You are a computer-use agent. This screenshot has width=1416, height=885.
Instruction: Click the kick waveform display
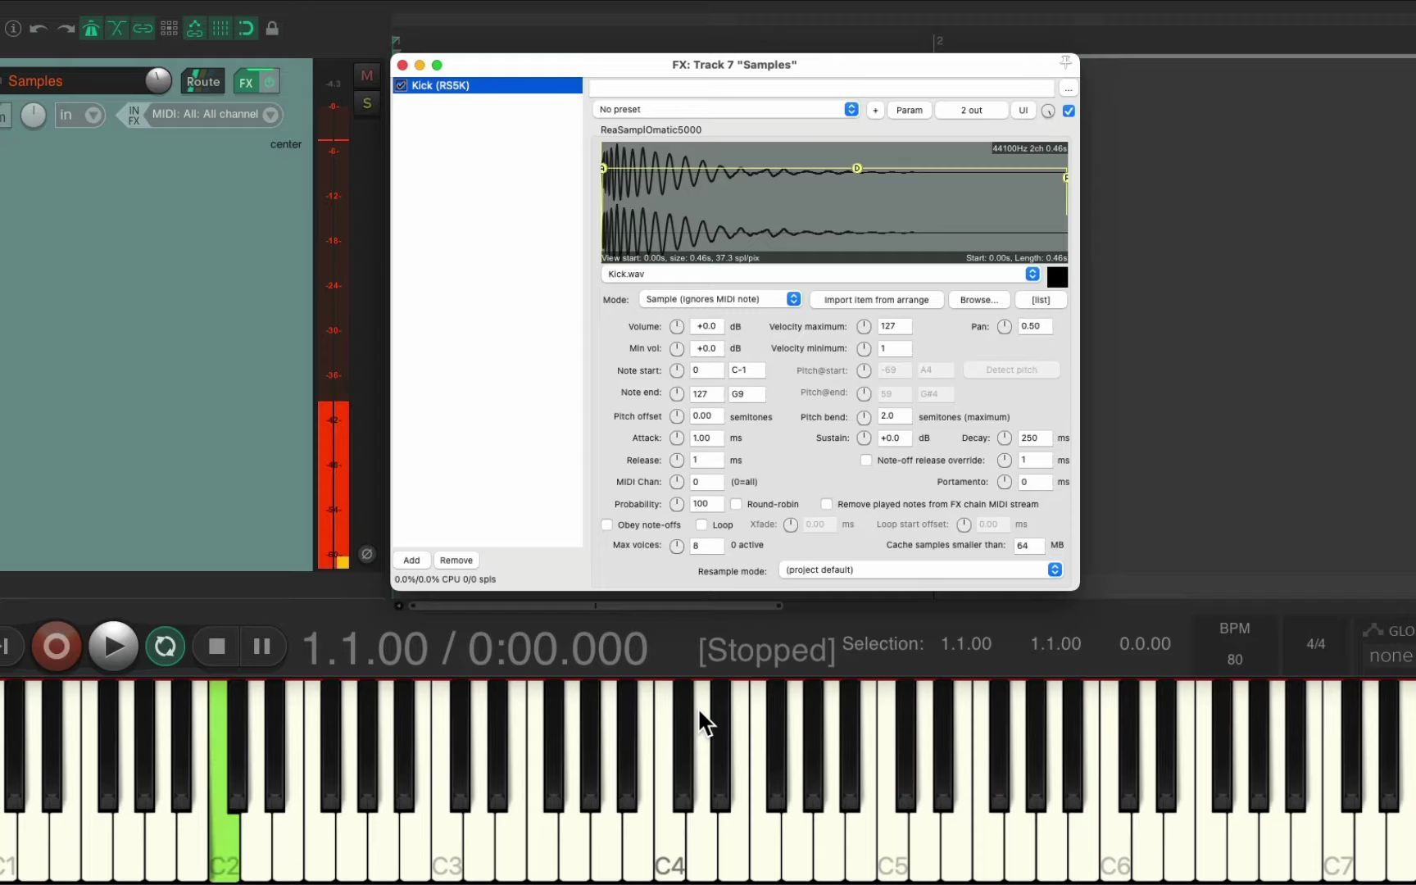834,202
